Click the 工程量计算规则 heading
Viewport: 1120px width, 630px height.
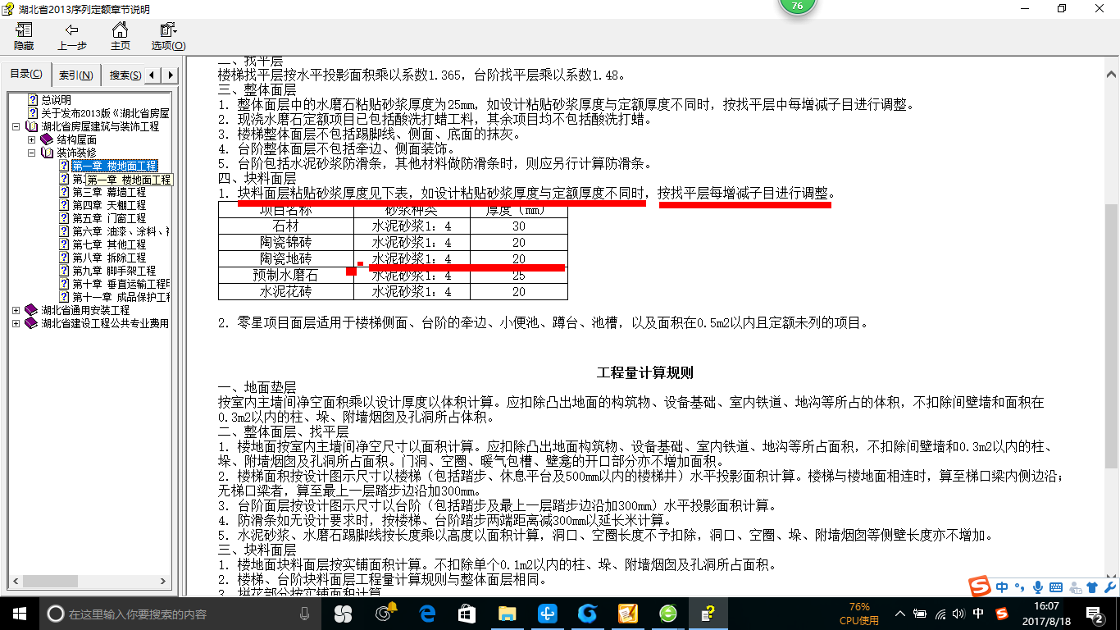[x=645, y=372]
